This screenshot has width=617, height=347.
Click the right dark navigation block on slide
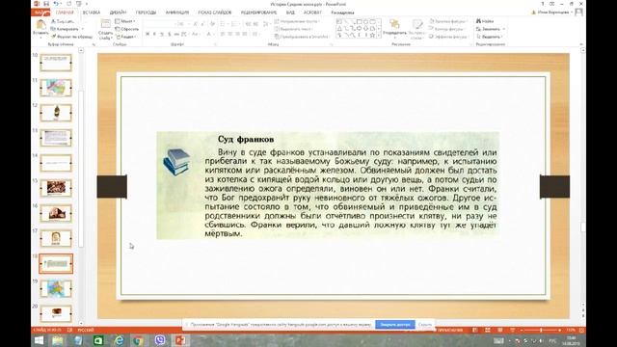coord(554,186)
